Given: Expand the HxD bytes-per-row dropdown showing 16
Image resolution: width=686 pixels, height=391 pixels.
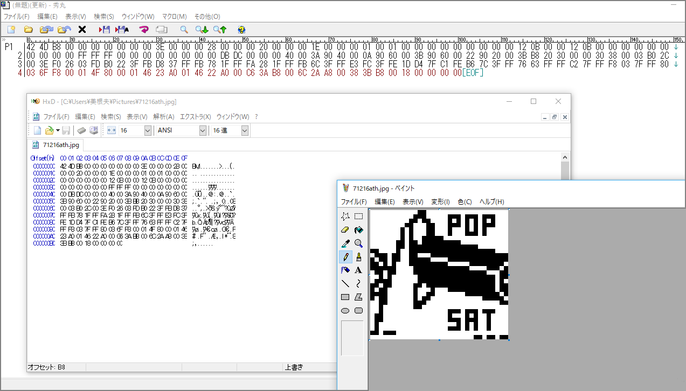Looking at the screenshot, I should 148,130.
